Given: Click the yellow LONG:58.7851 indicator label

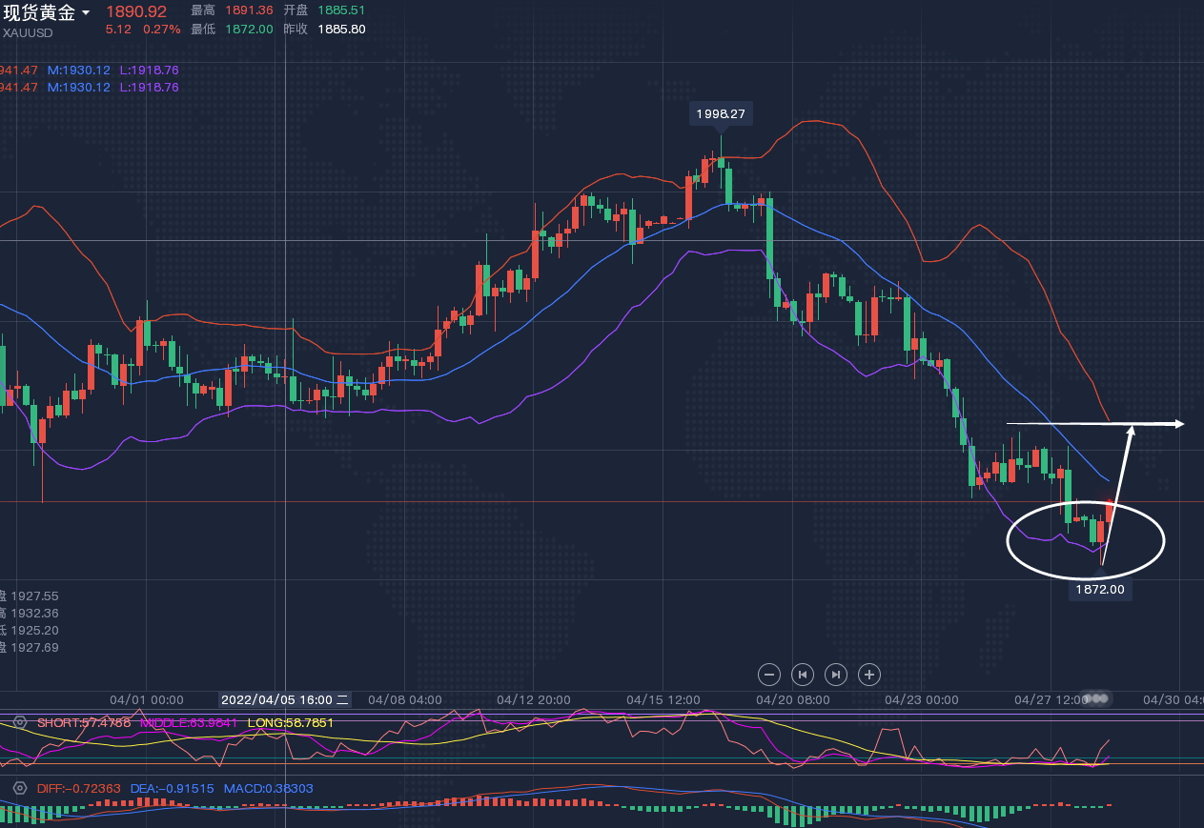Looking at the screenshot, I should pos(291,723).
